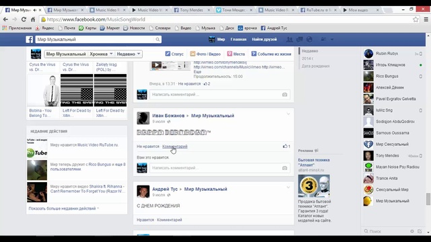Click Не нравится on video post
This screenshot has height=242, width=431.
click(189, 84)
